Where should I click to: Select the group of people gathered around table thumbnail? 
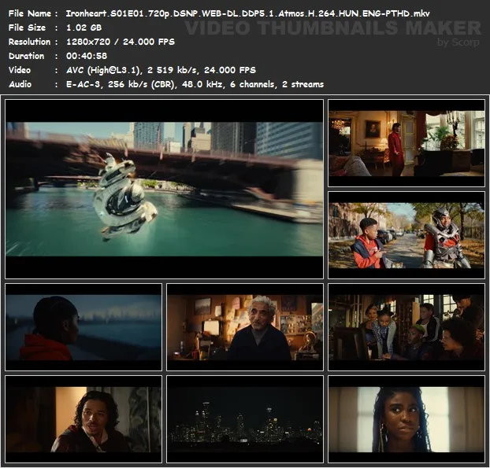406,327
